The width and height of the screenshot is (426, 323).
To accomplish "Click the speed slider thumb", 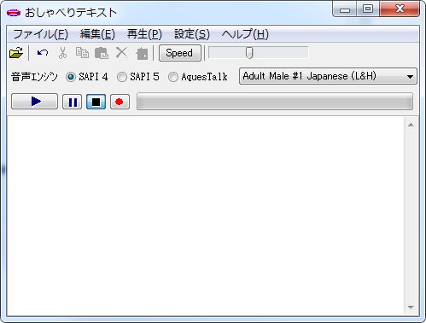I will click(x=249, y=53).
